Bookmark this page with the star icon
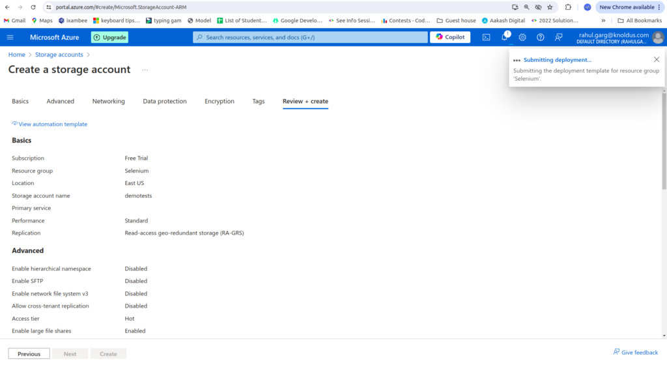 [x=550, y=7]
